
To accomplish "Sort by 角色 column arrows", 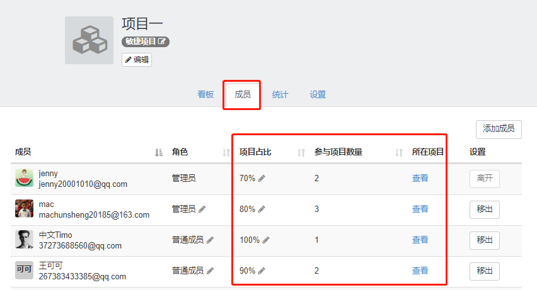I will (x=226, y=152).
